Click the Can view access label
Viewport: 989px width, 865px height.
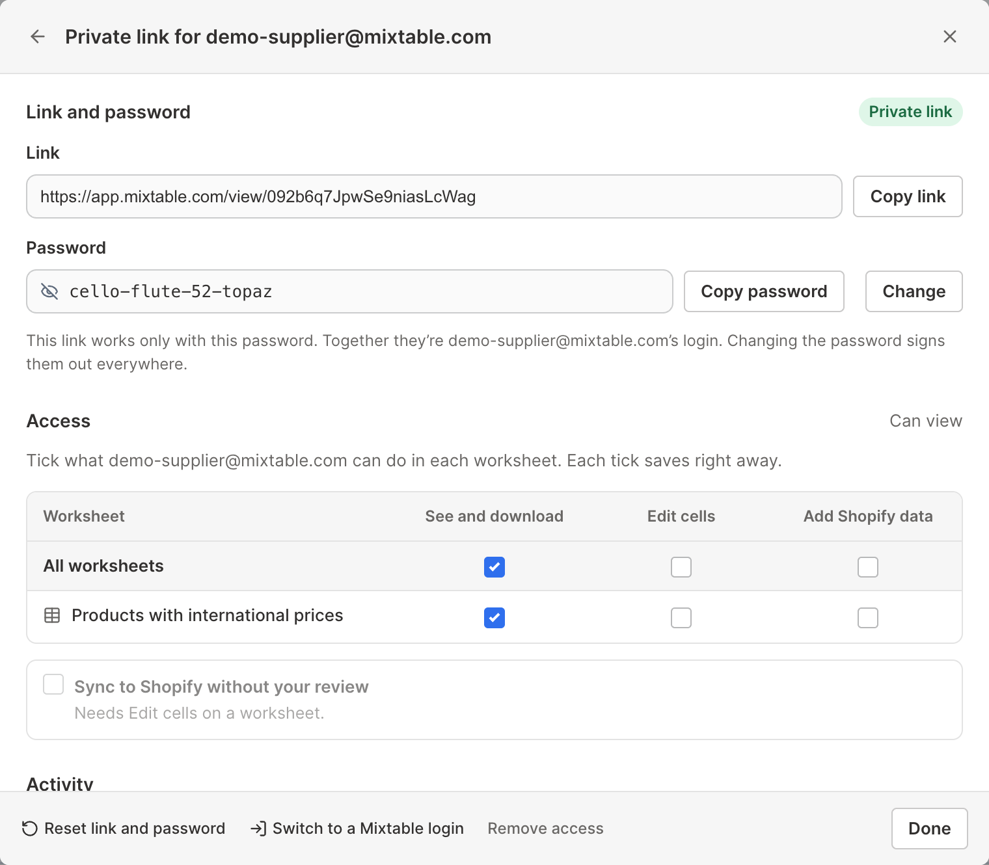click(x=926, y=421)
